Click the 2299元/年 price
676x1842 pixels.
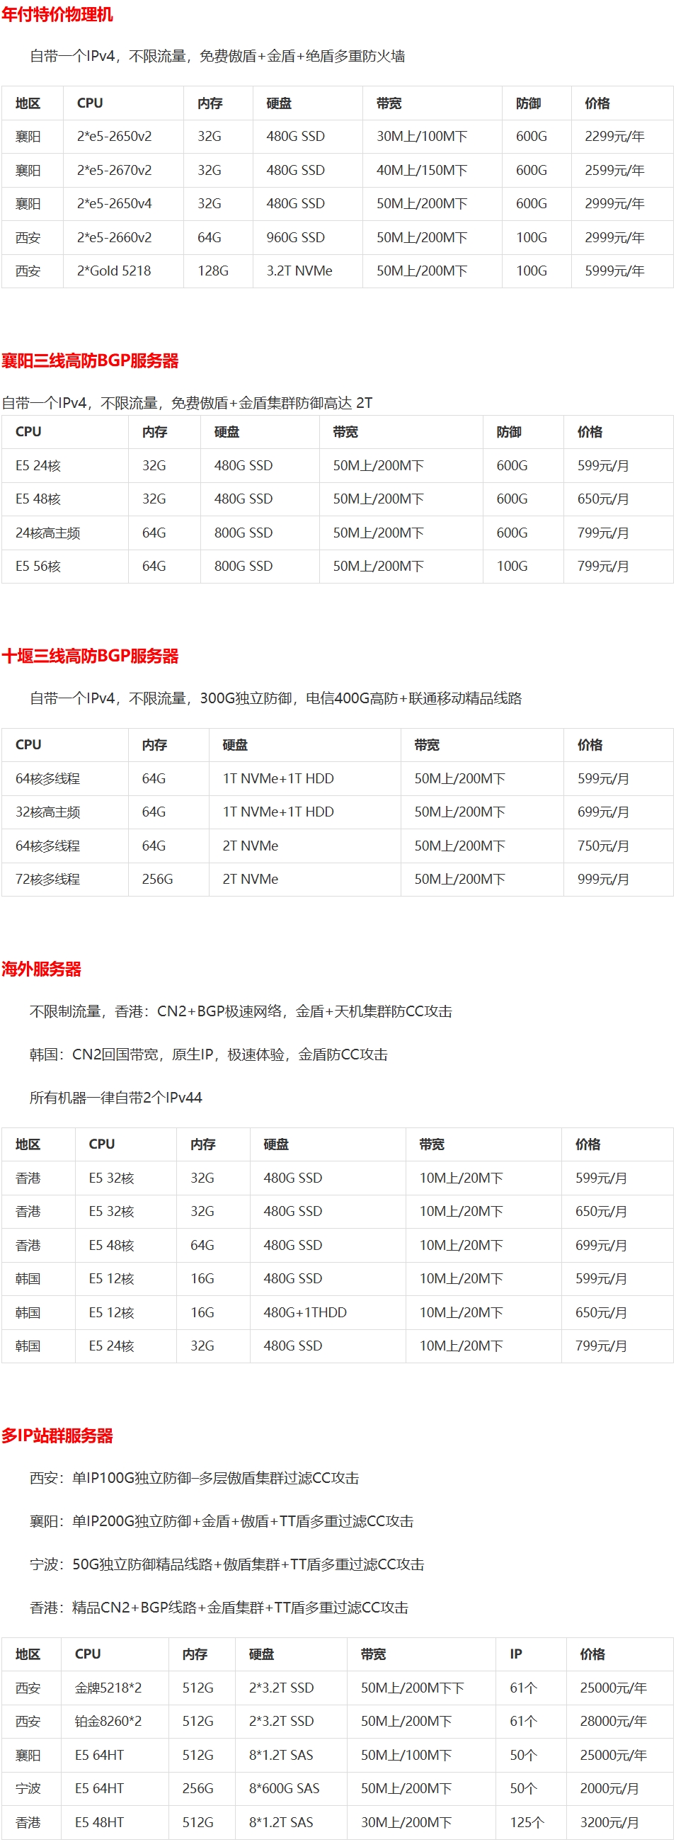[x=614, y=137]
